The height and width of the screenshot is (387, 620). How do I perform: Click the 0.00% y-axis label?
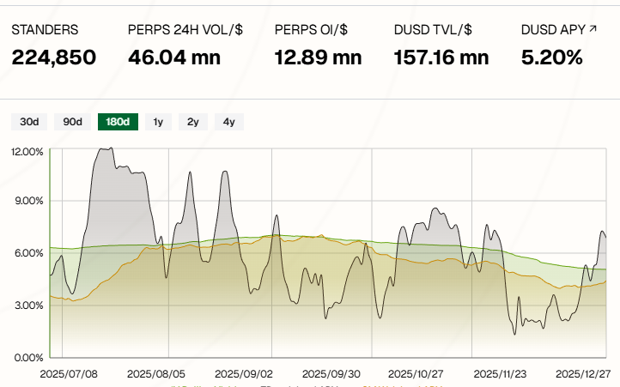(29, 357)
